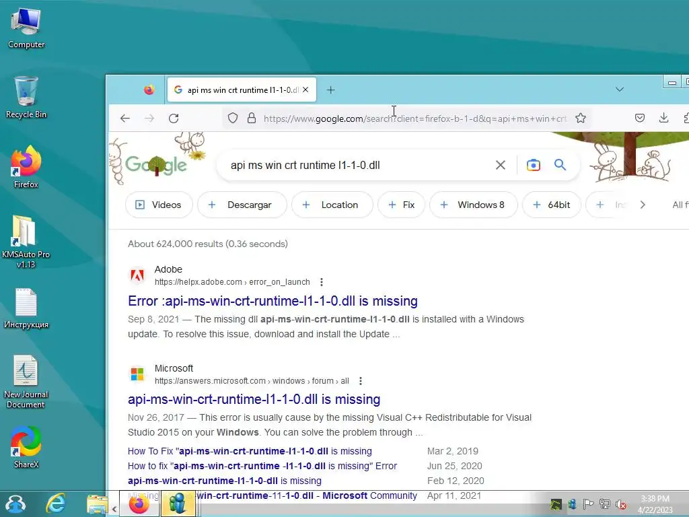Viewport: 689px width, 517px height.
Task: Click the taskbar clock 3:38 PM
Action: pyautogui.click(x=655, y=504)
